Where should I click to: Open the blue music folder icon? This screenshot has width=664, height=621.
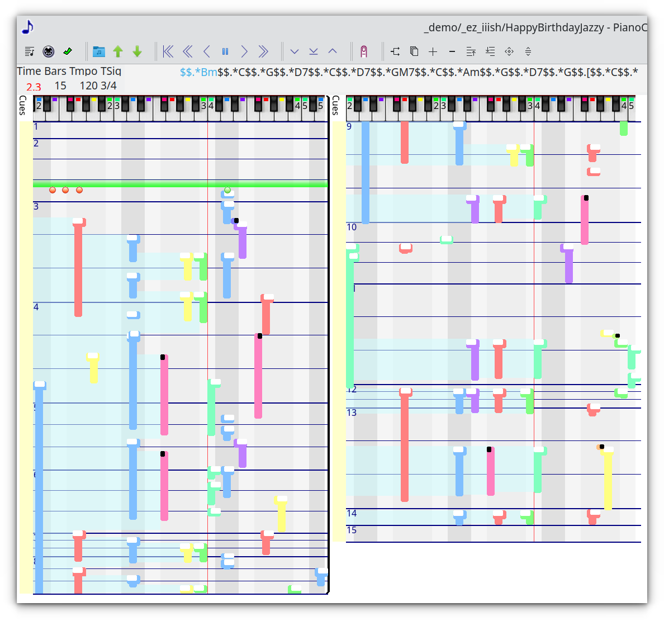tap(99, 51)
